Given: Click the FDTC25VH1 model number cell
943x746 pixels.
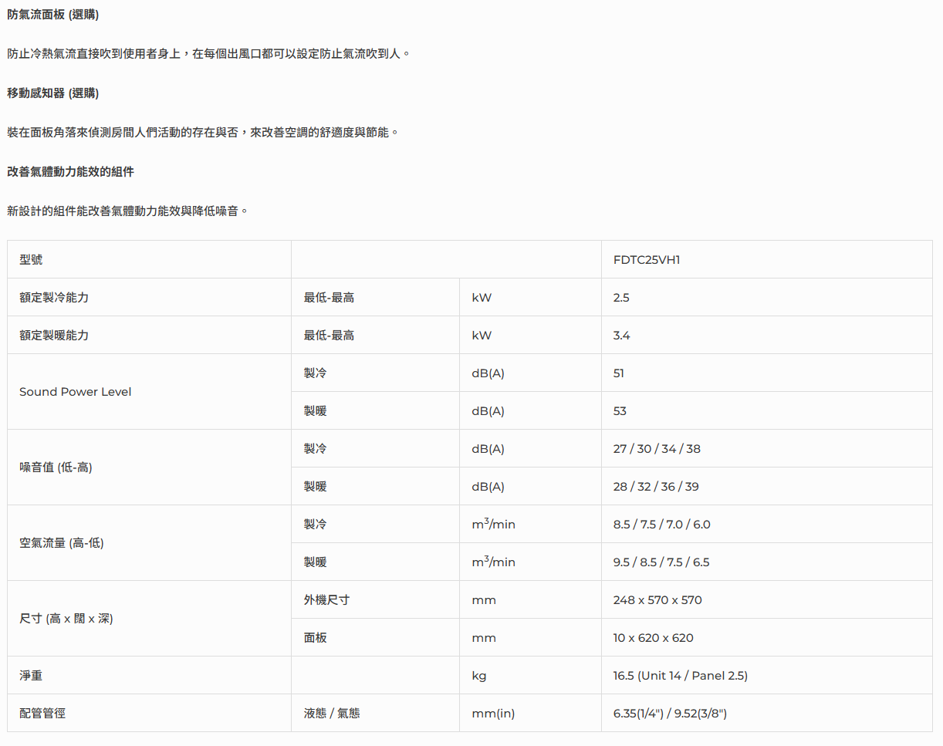Looking at the screenshot, I should 647,260.
